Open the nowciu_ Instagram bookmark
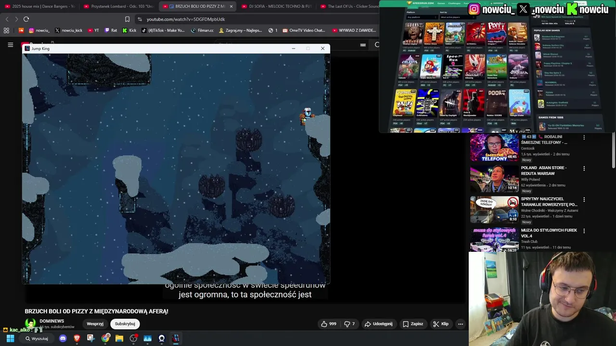 [39, 30]
